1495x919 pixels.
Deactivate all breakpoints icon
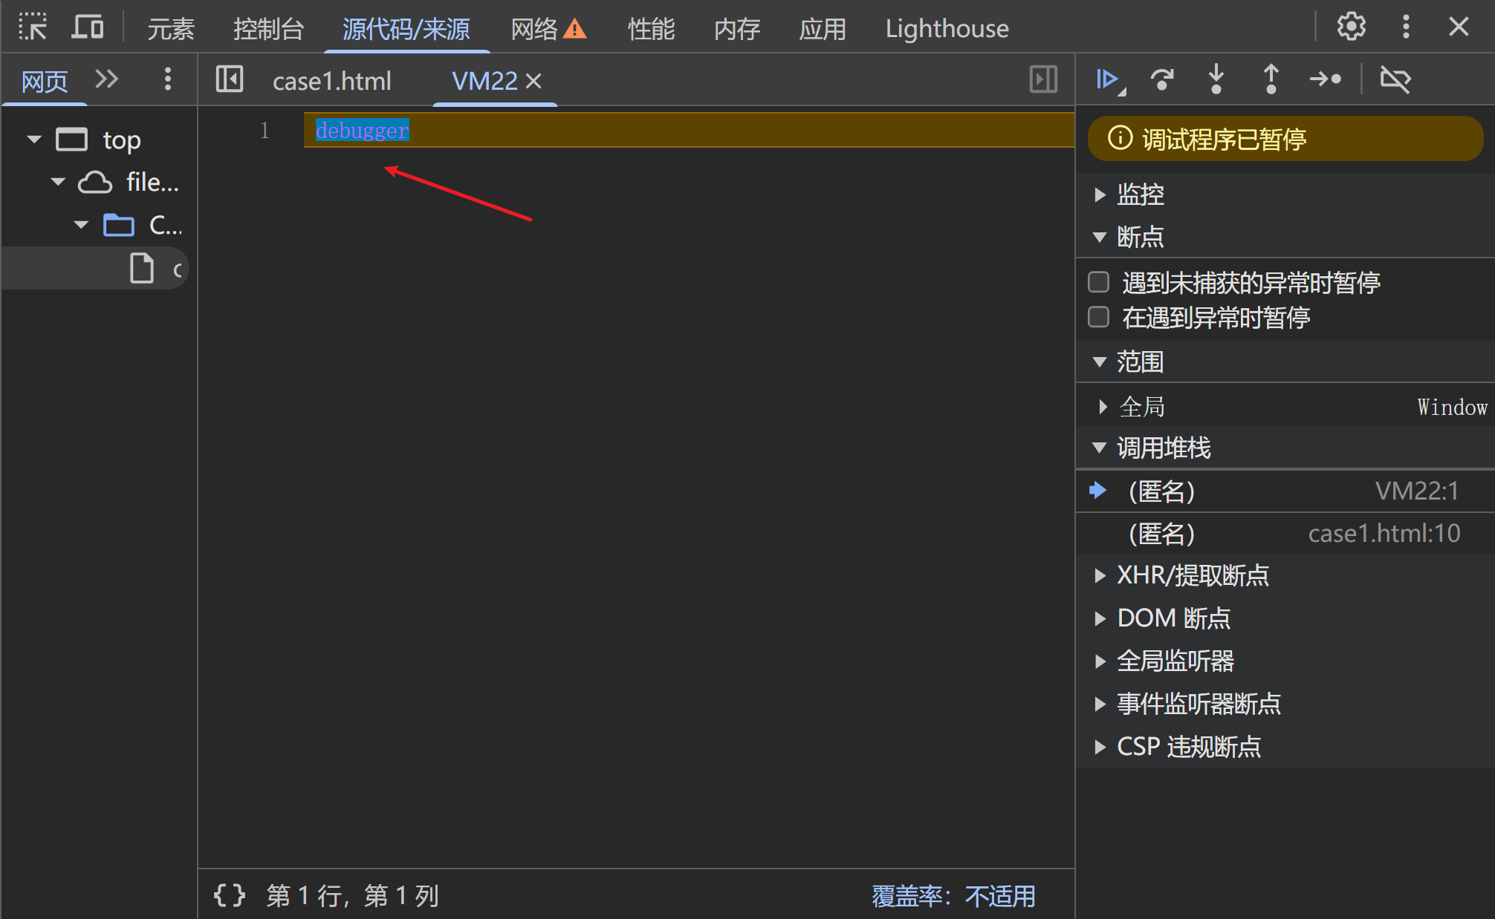[x=1395, y=79]
